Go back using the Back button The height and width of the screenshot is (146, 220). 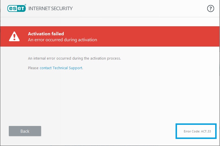[x=25, y=131]
